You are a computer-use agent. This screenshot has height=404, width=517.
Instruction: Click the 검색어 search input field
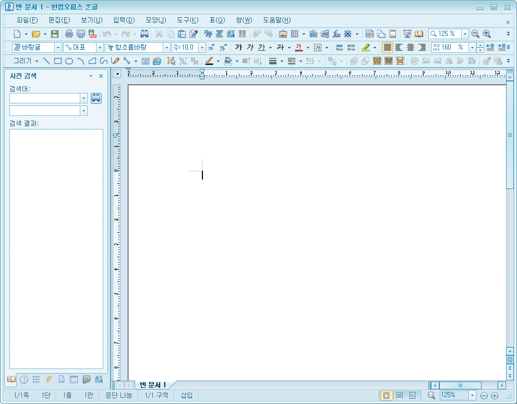[x=44, y=98]
